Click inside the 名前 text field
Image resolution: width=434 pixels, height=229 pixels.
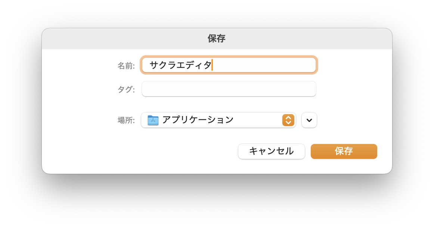click(x=229, y=65)
